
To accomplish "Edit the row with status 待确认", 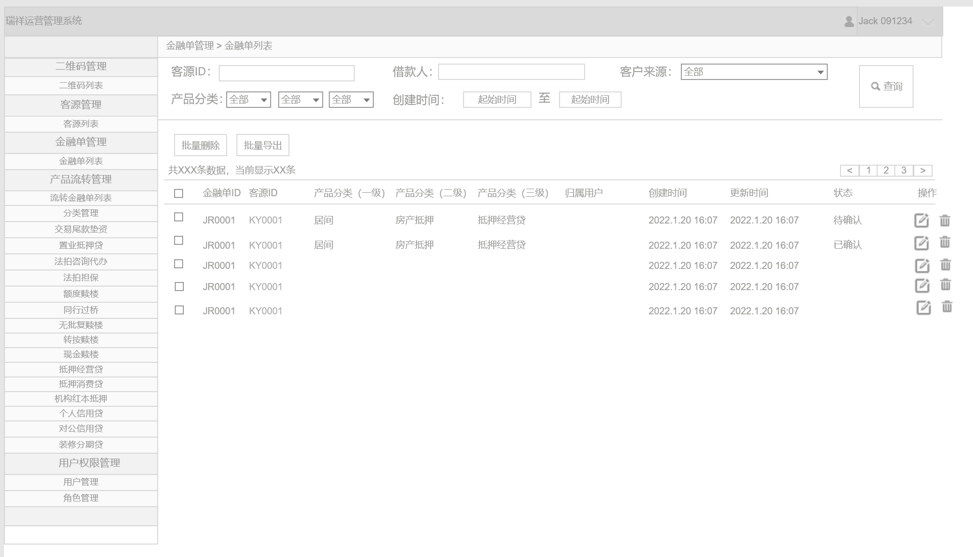I will (x=921, y=220).
